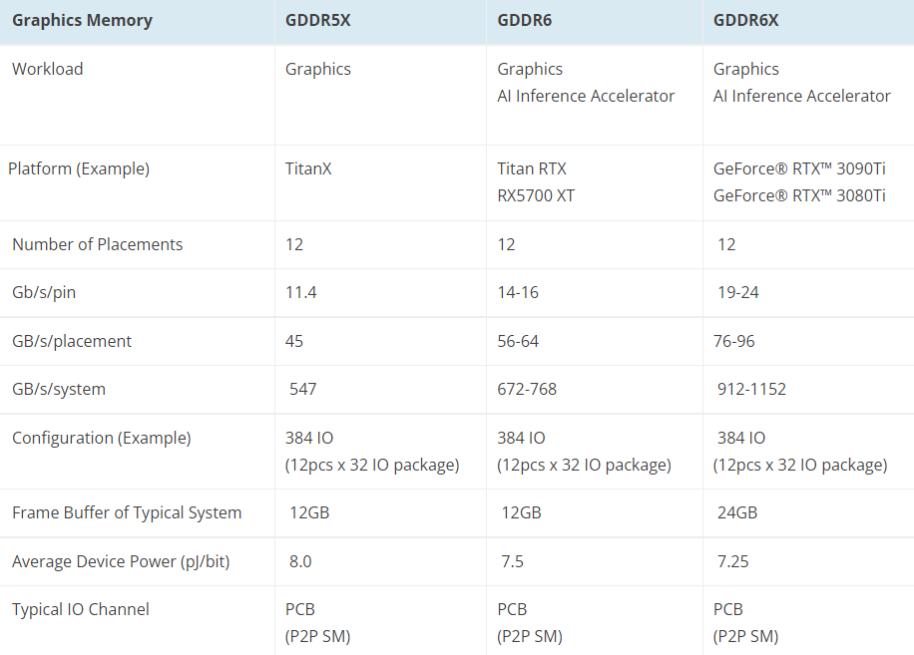Select "384 IO" in the GDDR6 column

point(521,438)
